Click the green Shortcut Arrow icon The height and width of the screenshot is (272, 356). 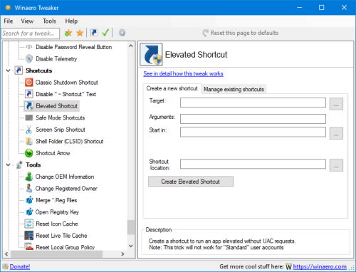click(x=29, y=153)
